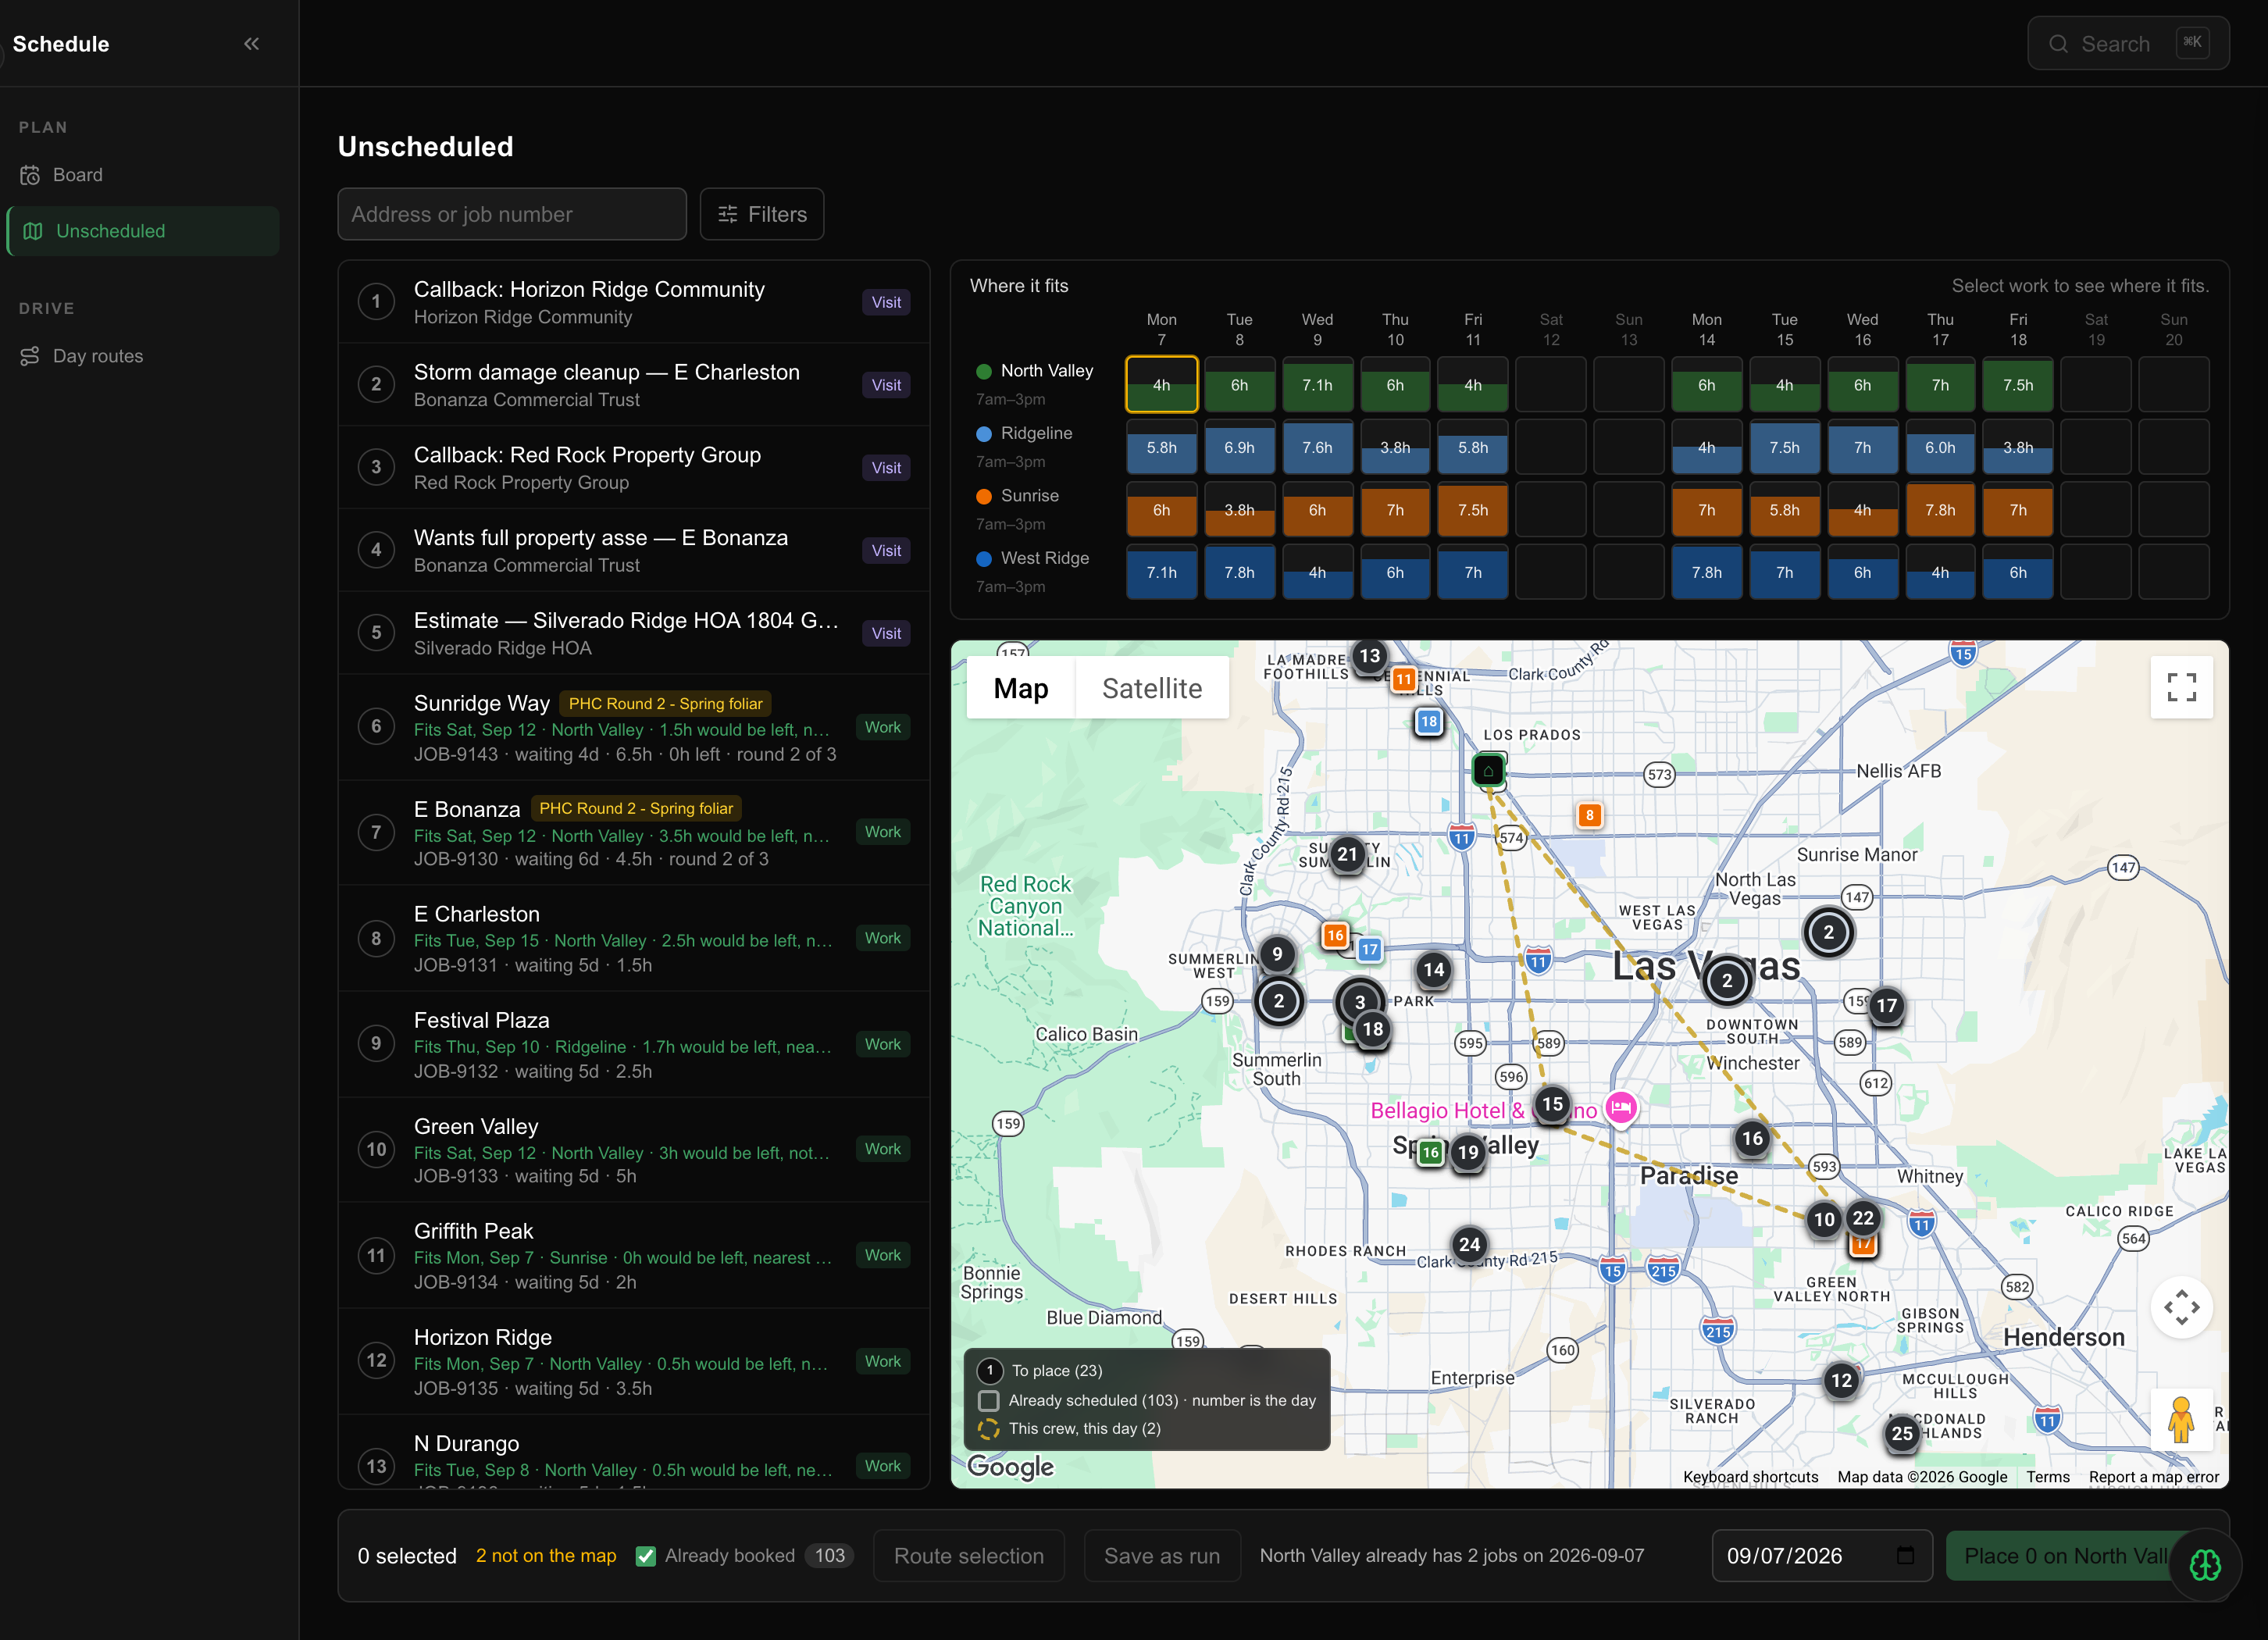
Task: Click the orange 8 map marker
Action: [x=1589, y=815]
